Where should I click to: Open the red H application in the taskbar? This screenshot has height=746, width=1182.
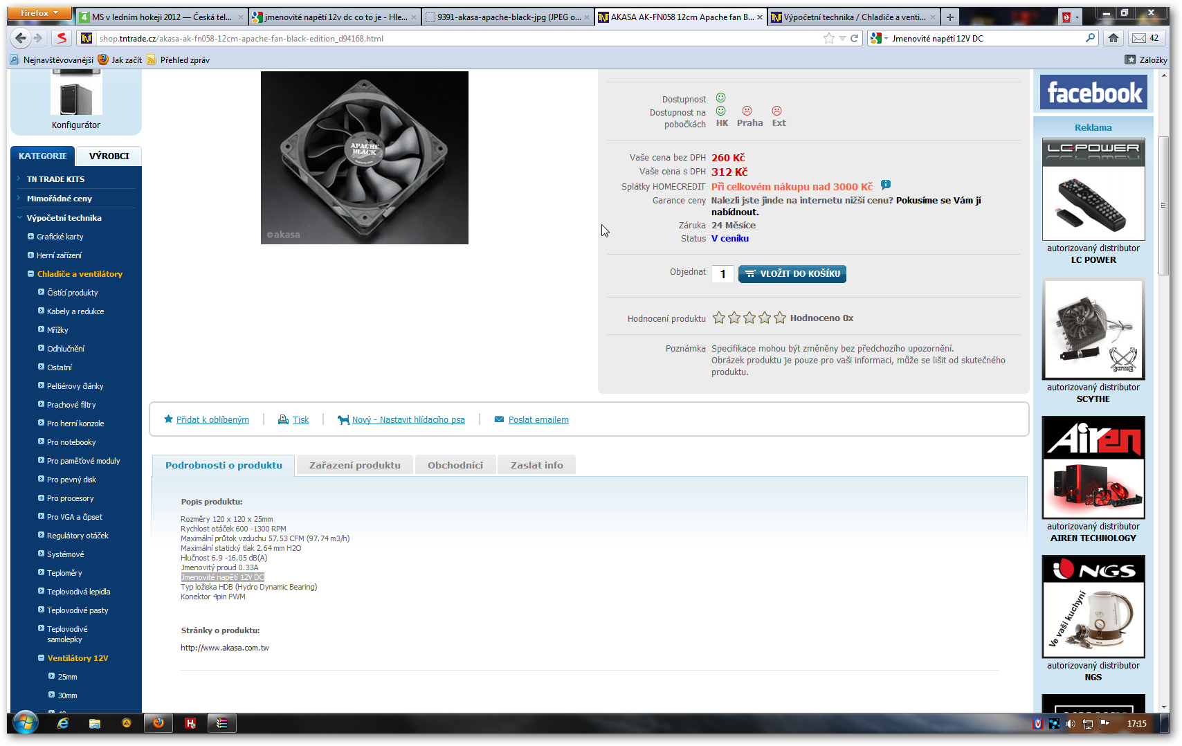click(x=190, y=723)
